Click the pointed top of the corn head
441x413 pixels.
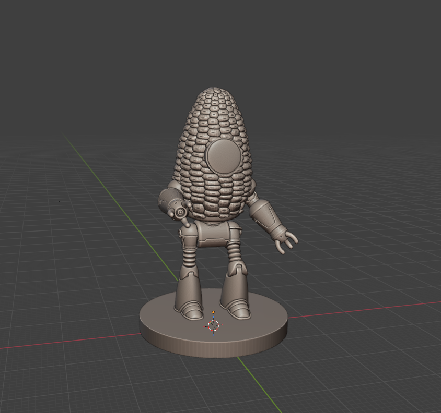[x=215, y=90]
